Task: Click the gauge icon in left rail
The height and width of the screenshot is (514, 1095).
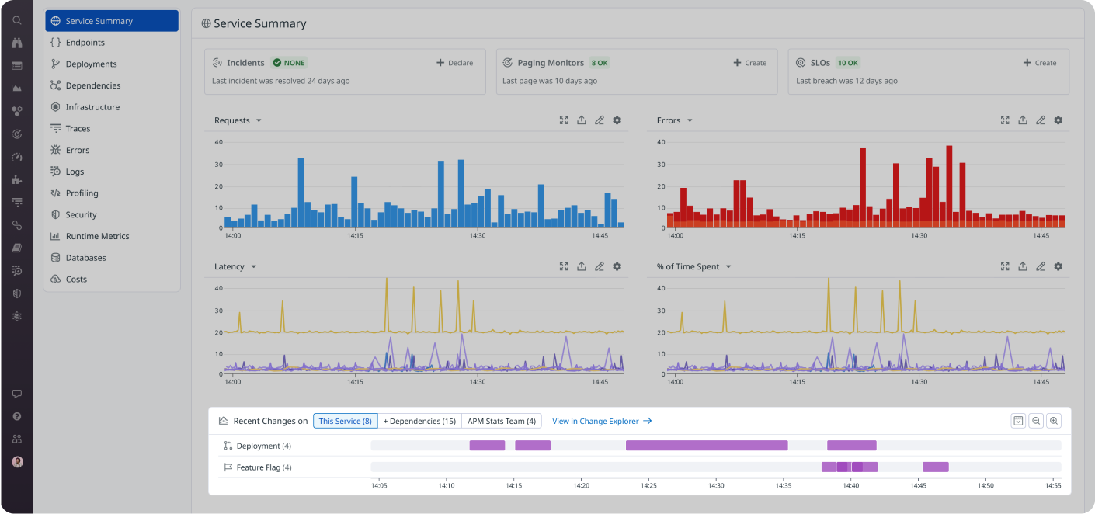Action: [x=17, y=157]
